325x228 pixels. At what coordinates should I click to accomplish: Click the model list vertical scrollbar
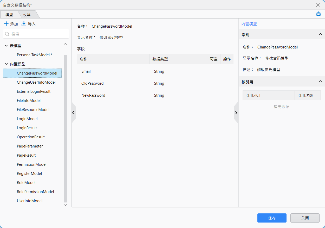click(x=66, y=128)
